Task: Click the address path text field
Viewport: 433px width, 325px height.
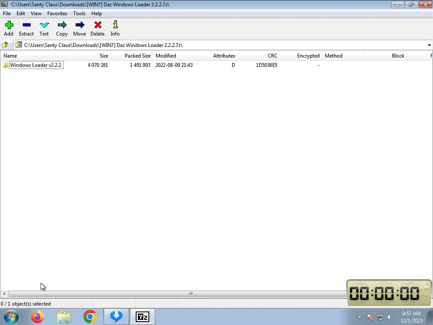Action: click(220, 45)
